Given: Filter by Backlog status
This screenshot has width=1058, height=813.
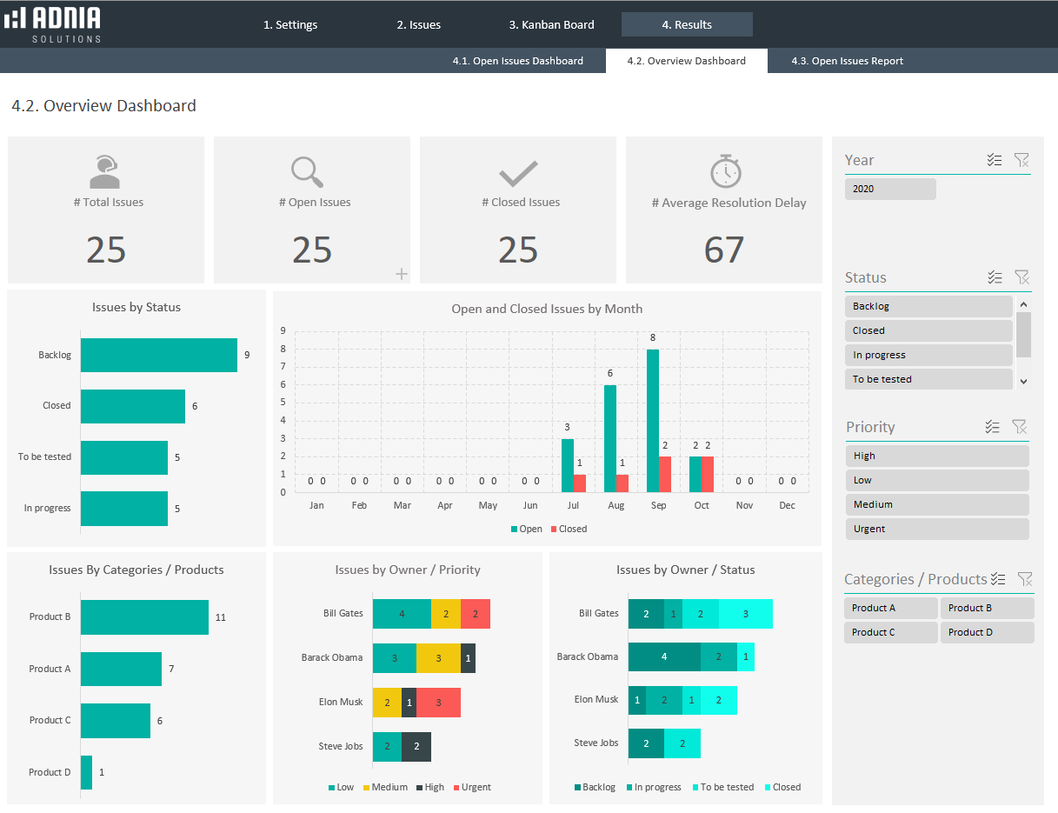Looking at the screenshot, I should click(928, 306).
